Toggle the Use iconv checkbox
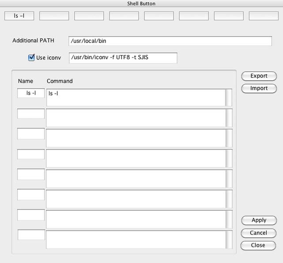The image size is (283, 263). pyautogui.click(x=31, y=57)
